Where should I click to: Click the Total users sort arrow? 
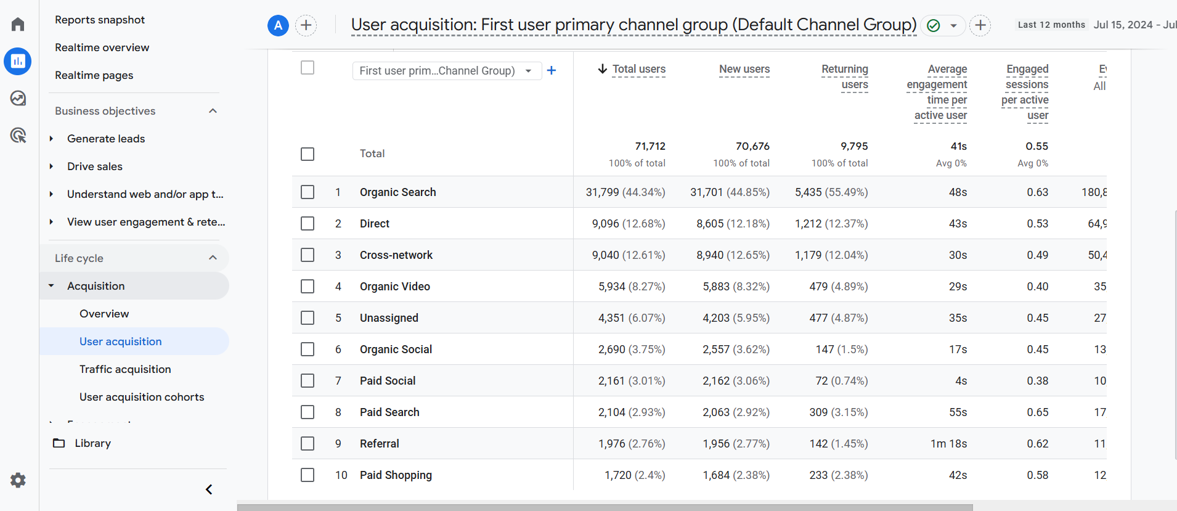[x=603, y=69]
